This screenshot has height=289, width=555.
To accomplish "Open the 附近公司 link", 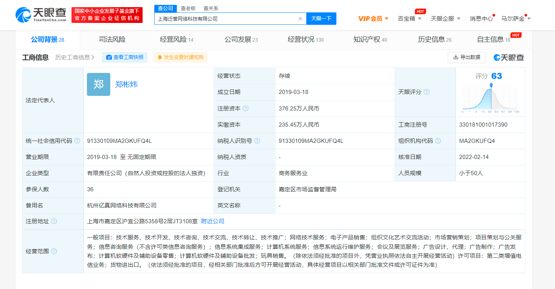I will [213, 221].
